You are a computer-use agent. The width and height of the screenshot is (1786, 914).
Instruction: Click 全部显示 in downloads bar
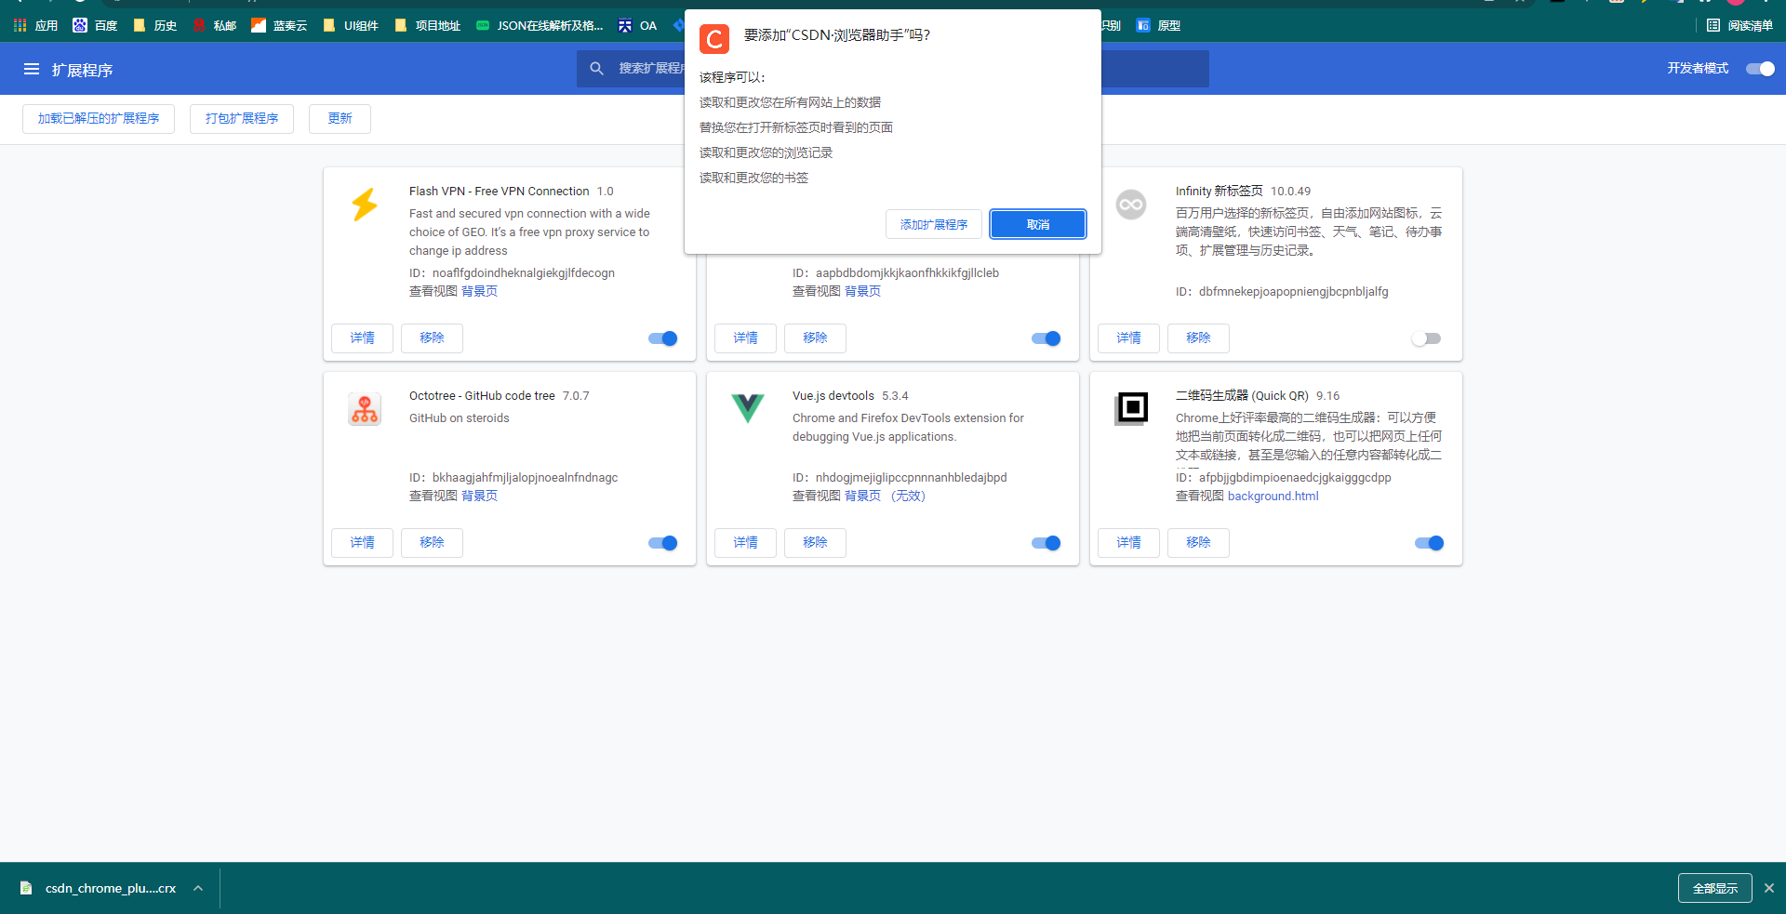[1715, 888]
